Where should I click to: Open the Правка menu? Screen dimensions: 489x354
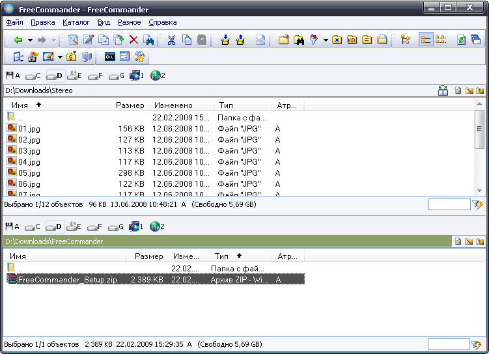point(43,22)
